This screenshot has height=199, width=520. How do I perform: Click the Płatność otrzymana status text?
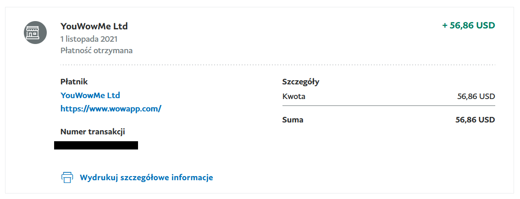click(96, 51)
